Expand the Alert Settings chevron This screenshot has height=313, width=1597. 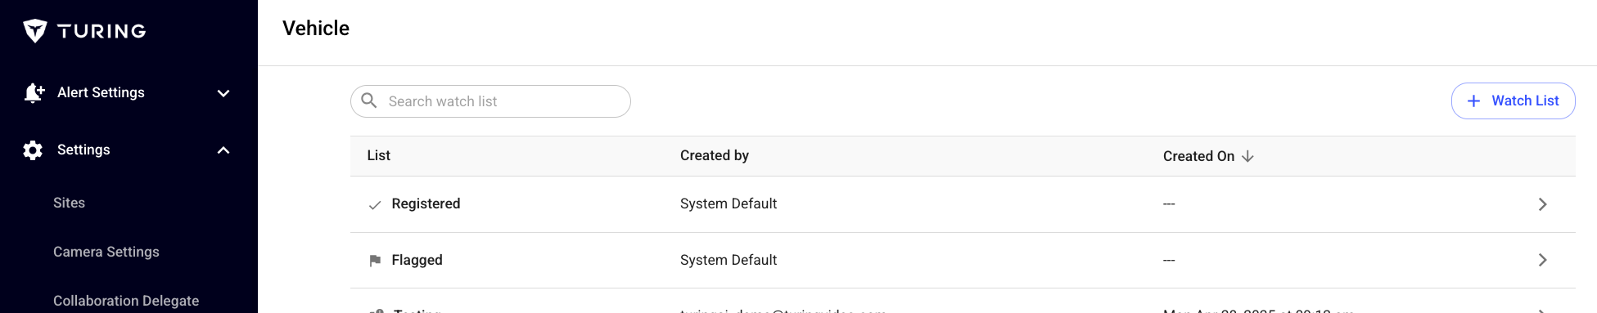223,93
